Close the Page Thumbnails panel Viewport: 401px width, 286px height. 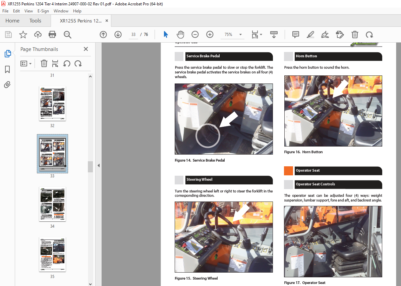pos(86,49)
